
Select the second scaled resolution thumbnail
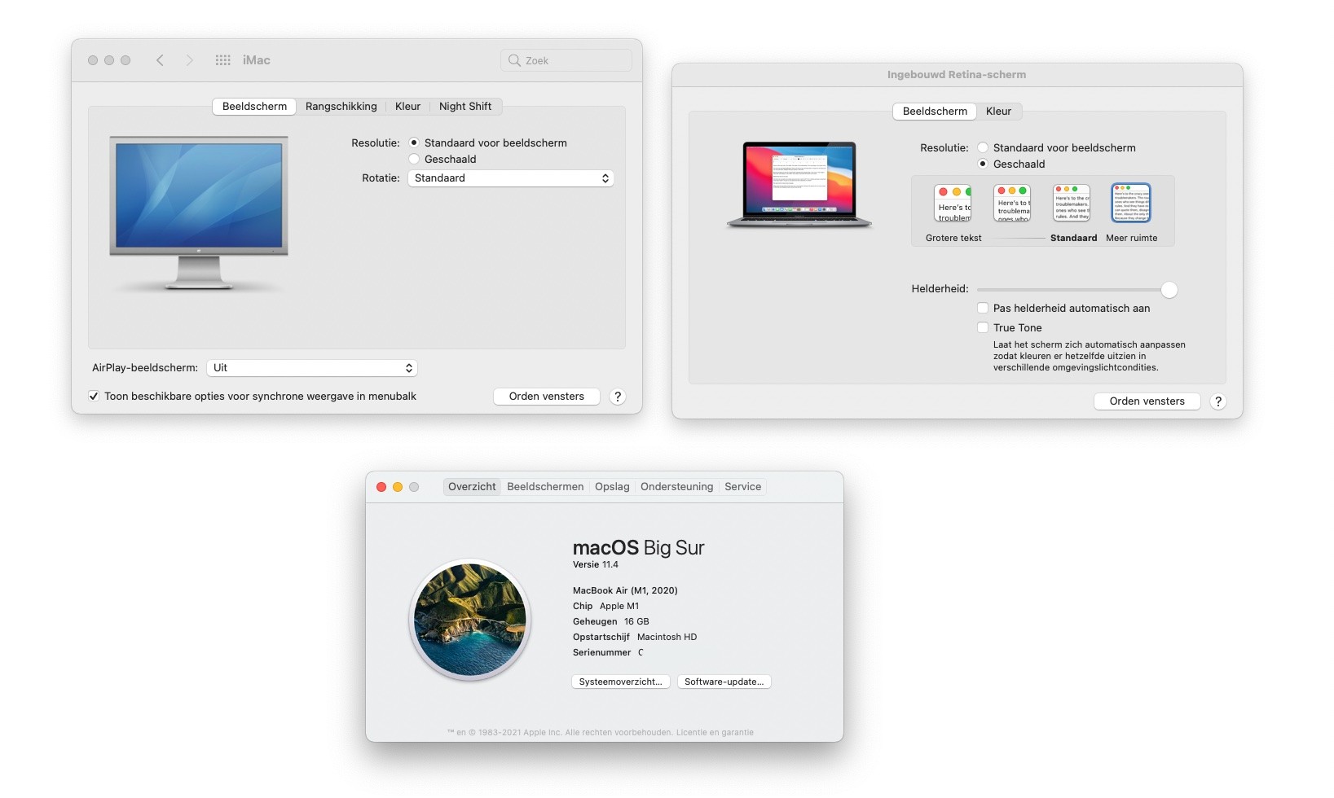(x=1012, y=203)
